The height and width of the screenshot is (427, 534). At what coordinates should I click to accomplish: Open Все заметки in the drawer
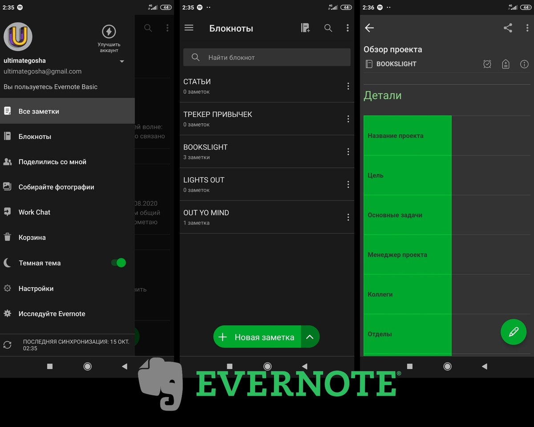(67, 111)
